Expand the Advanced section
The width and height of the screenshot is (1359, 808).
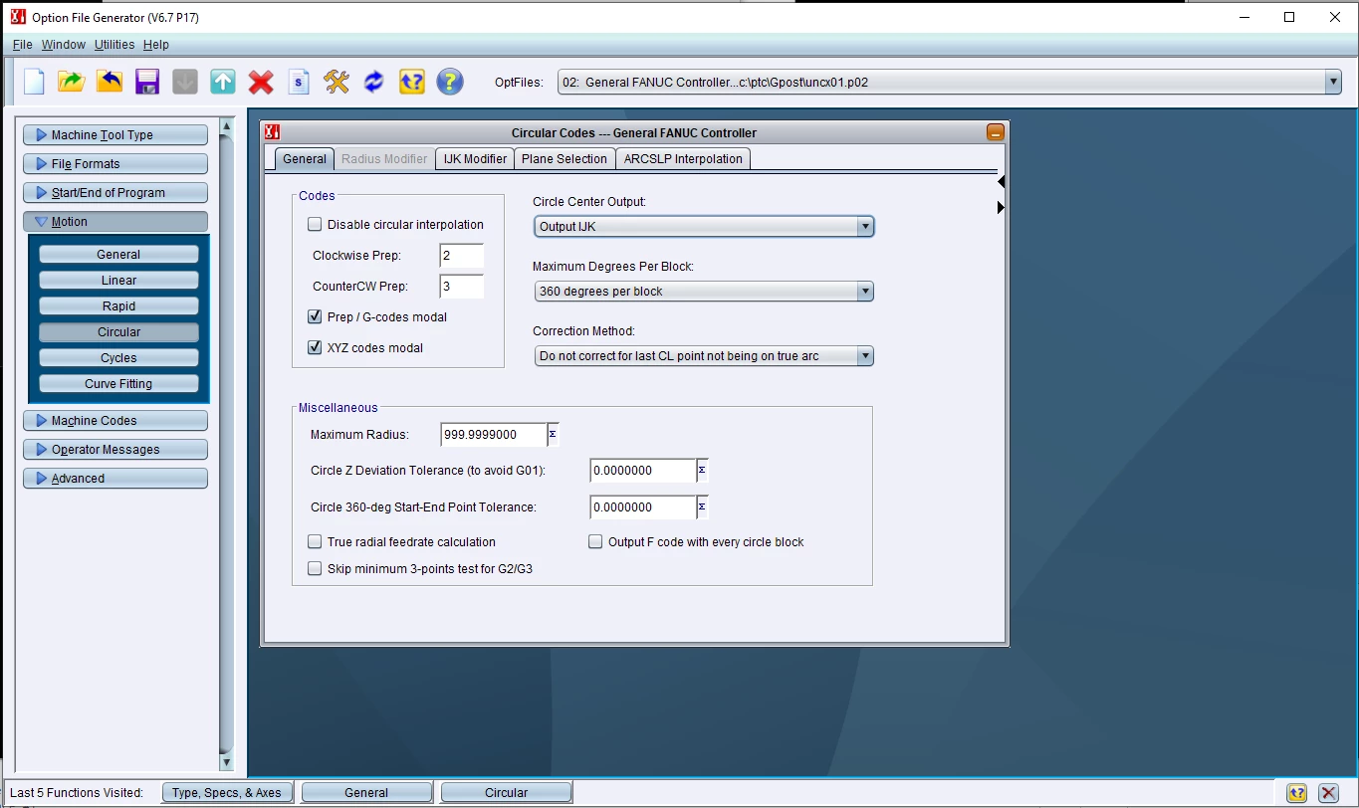(115, 479)
